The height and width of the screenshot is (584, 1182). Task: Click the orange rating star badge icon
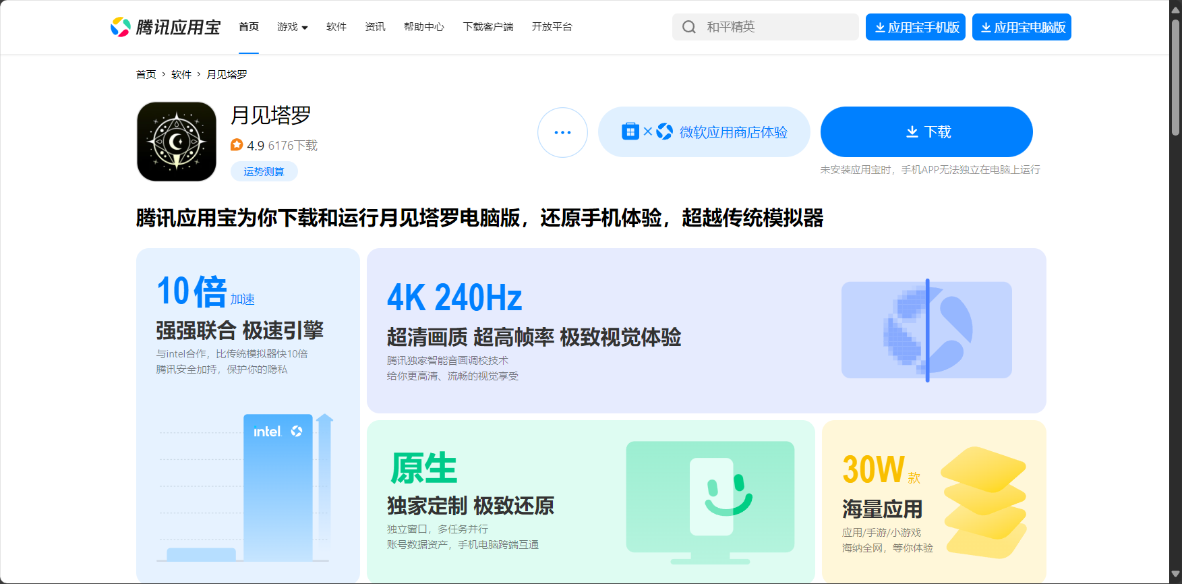coord(237,145)
